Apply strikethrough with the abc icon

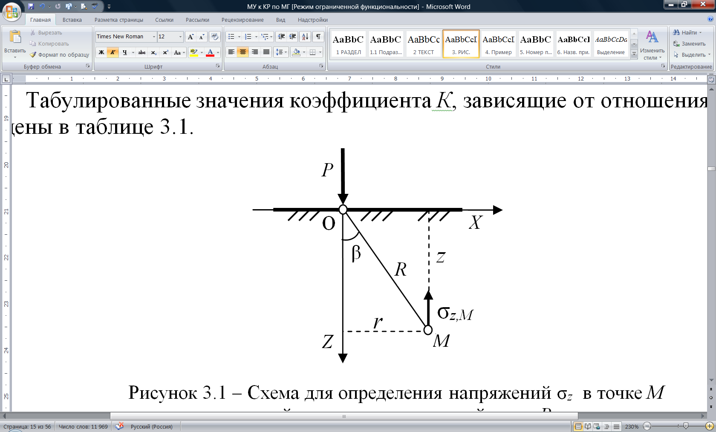[x=142, y=52]
